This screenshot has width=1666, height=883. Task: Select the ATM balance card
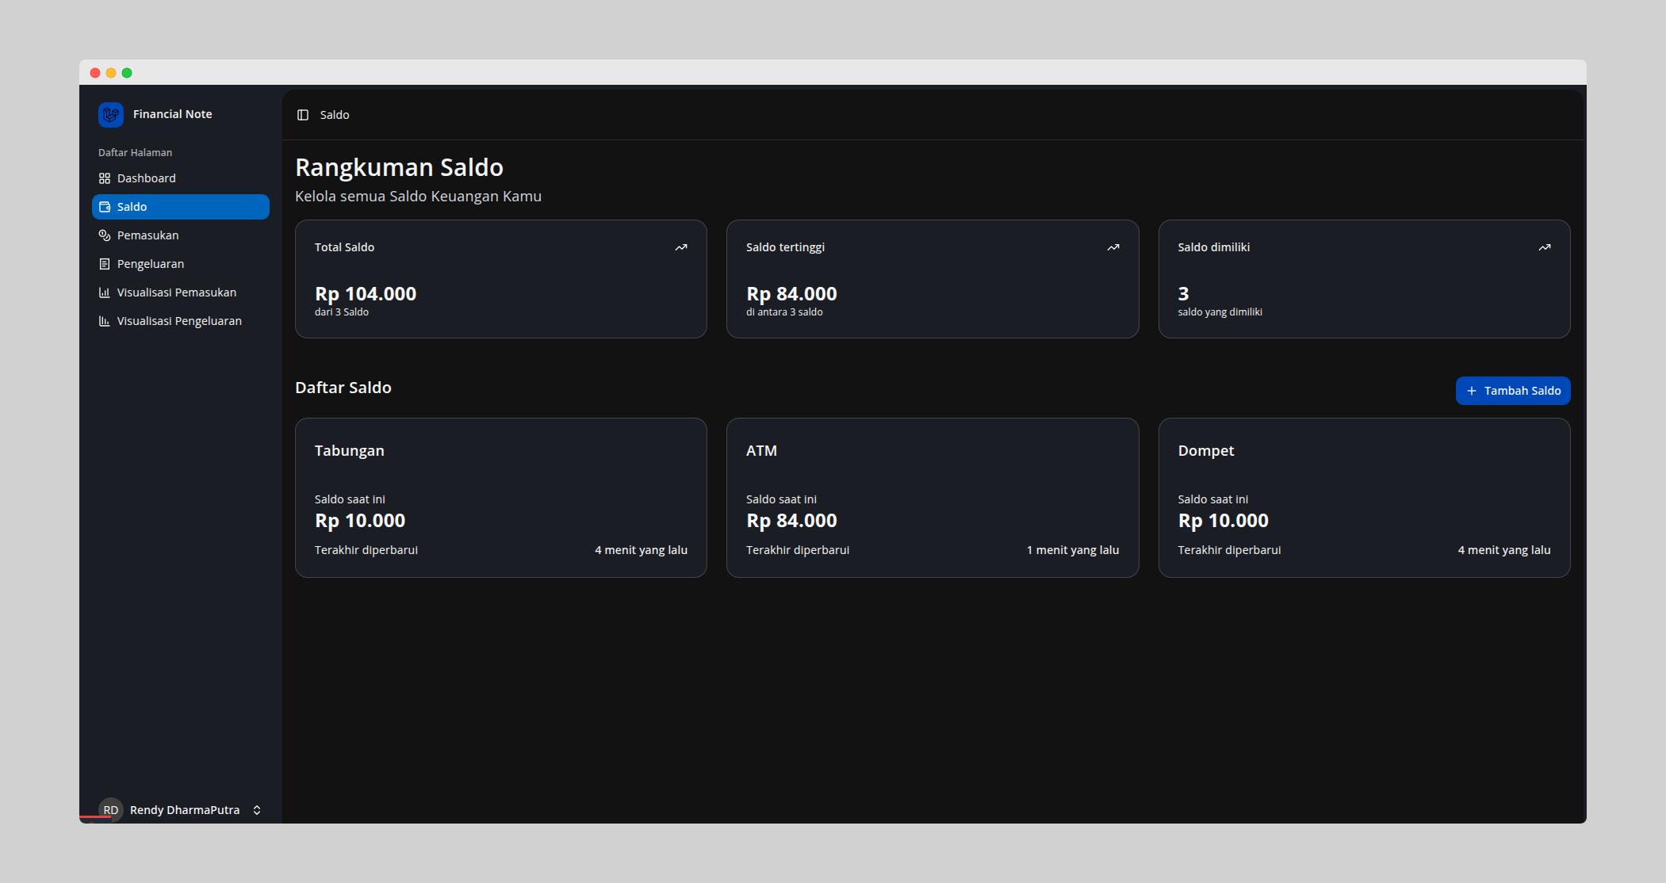(x=933, y=498)
